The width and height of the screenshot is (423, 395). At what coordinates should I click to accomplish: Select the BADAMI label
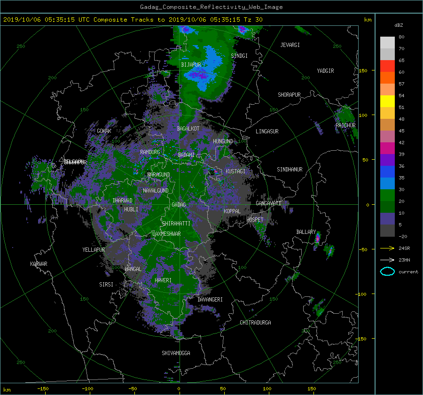pos(186,155)
